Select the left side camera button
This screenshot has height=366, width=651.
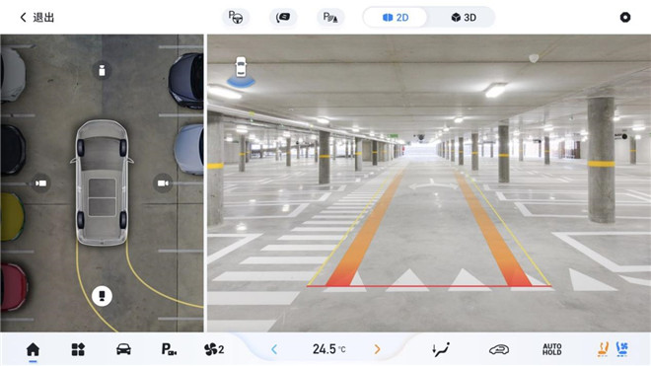(40, 183)
